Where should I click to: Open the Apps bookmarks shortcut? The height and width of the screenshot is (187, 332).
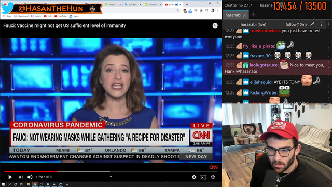click(x=7, y=16)
